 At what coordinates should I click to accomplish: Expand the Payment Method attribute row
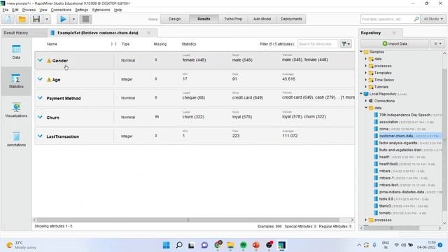point(40,98)
